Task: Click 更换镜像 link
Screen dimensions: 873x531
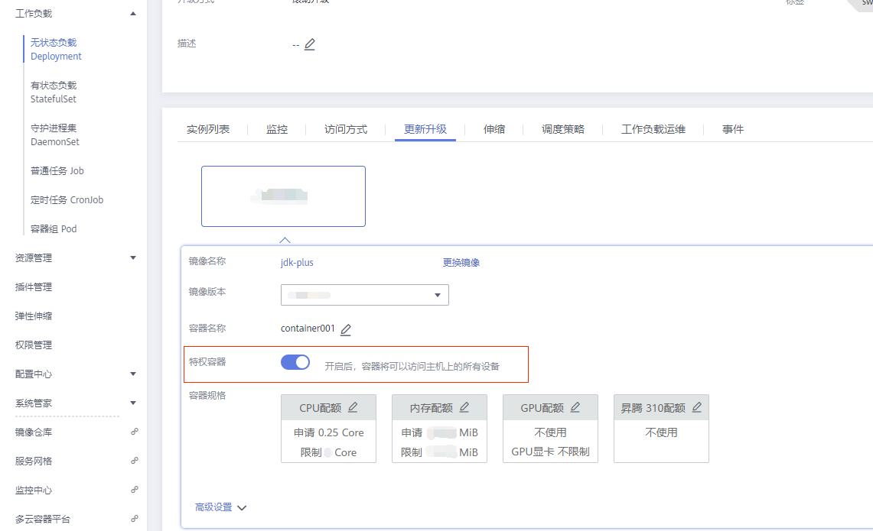Action: pos(461,263)
